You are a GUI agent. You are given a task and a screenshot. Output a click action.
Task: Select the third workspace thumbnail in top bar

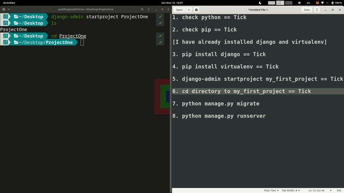289,3
